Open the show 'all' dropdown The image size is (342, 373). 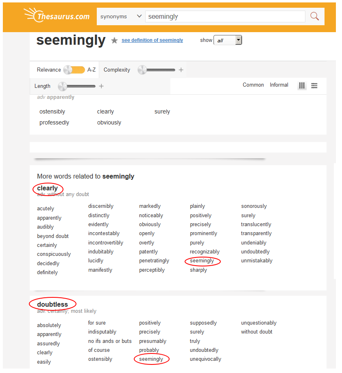(x=227, y=40)
